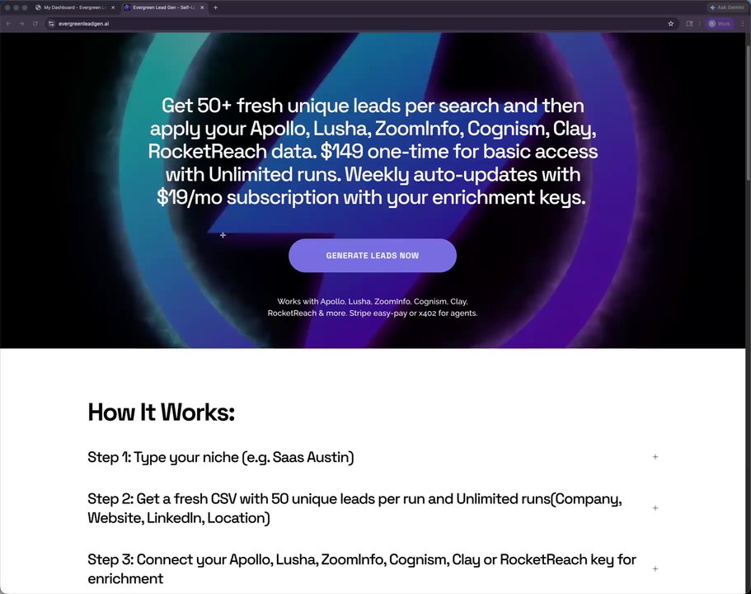Bookmark this page with the star icon

pos(670,23)
